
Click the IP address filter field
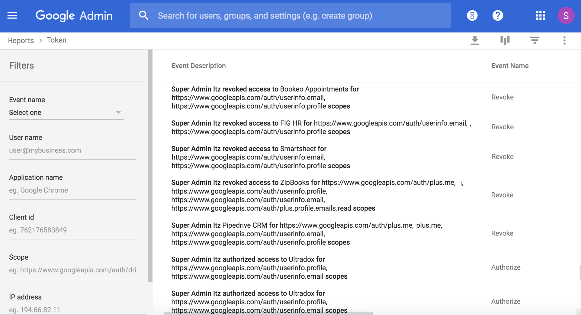coord(72,309)
